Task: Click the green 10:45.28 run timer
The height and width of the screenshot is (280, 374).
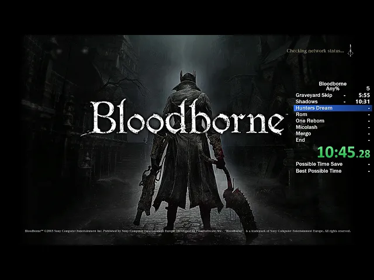Action: [344, 152]
